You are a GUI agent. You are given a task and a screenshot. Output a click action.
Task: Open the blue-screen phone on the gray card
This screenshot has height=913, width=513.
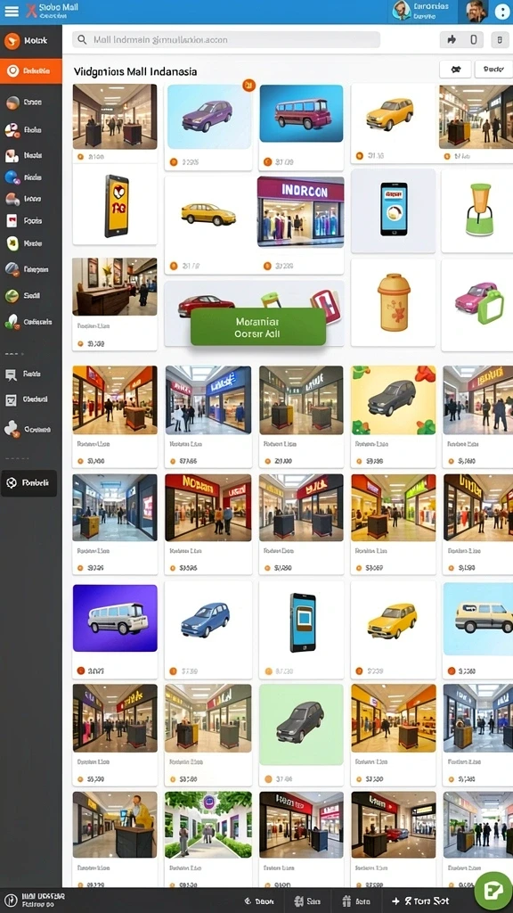[x=393, y=210]
